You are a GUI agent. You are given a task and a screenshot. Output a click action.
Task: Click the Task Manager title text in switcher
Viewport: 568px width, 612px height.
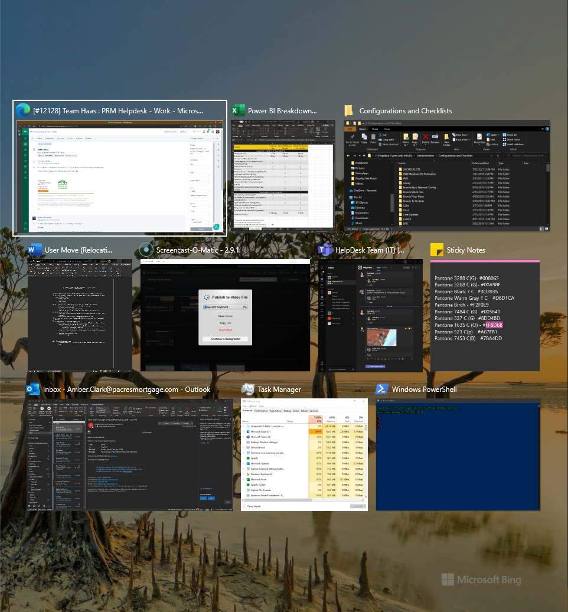pos(279,390)
